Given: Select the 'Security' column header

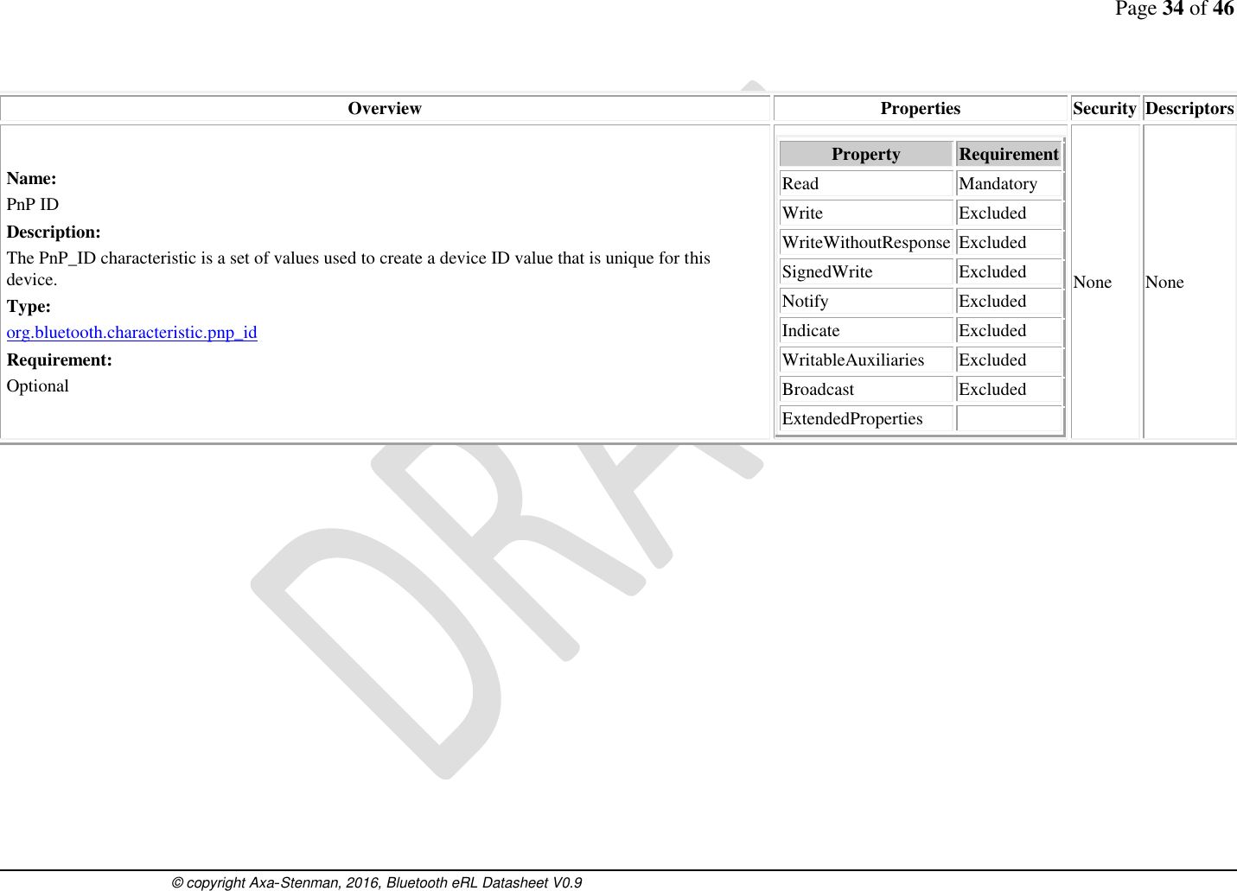Looking at the screenshot, I should pos(1105,108).
